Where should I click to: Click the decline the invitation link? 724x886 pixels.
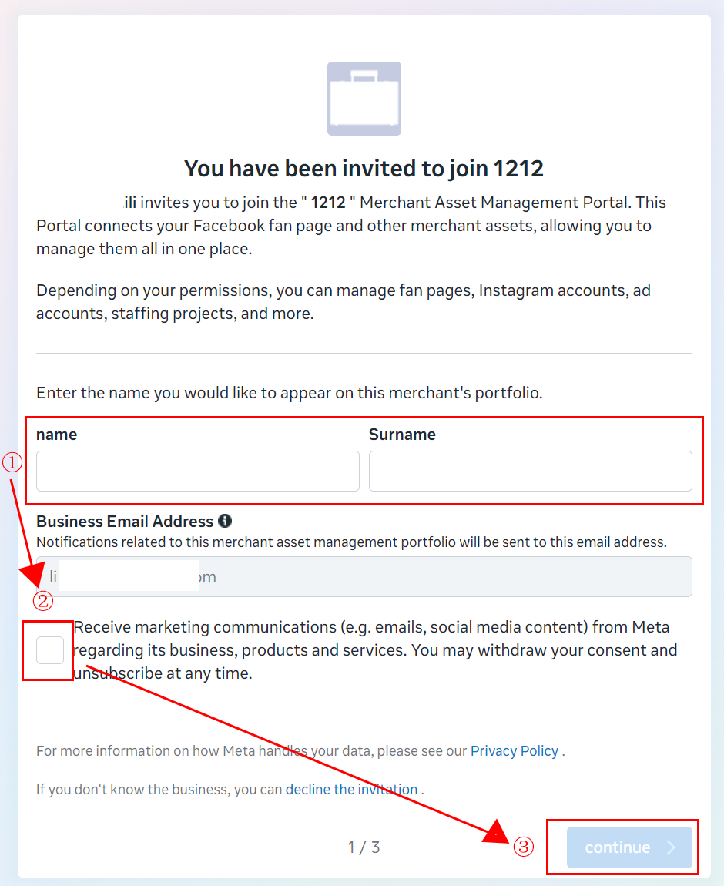(x=351, y=790)
